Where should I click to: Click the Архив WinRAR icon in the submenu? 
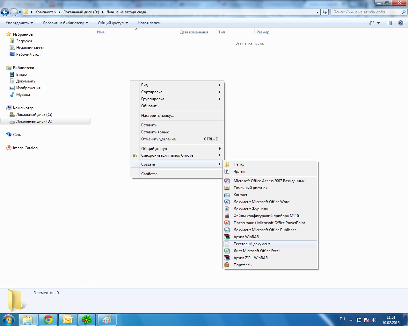(x=227, y=237)
